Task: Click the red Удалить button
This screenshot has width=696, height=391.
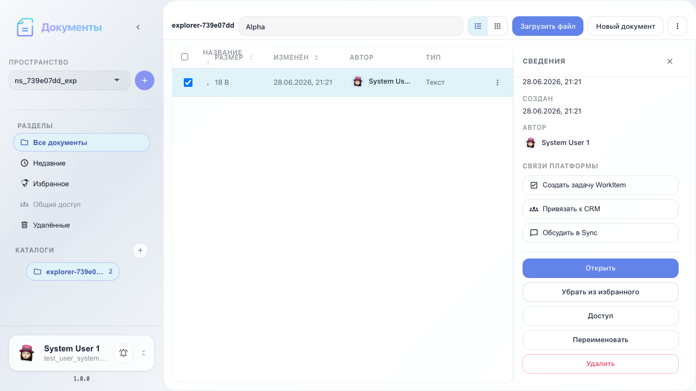Action: pos(600,364)
